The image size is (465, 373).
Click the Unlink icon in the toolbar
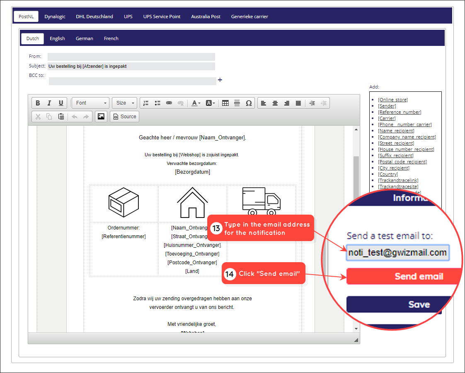click(181, 103)
